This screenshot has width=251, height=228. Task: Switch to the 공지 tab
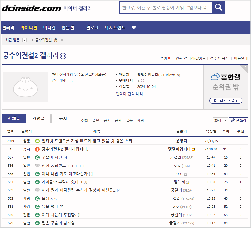point(63,119)
